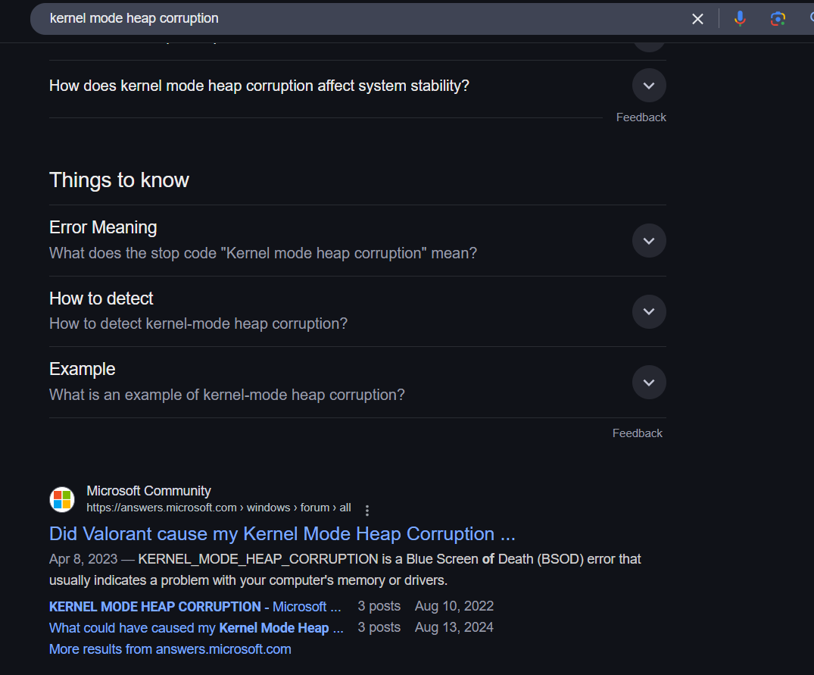Viewport: 814px width, 675px height.
Task: Click the answers.microsoft.com breadcrumb URL
Action: click(218, 508)
